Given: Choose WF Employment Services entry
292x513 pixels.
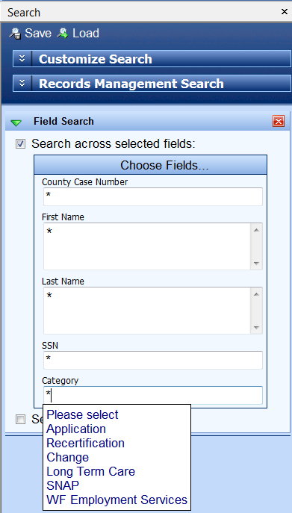Looking at the screenshot, I should click(x=117, y=500).
